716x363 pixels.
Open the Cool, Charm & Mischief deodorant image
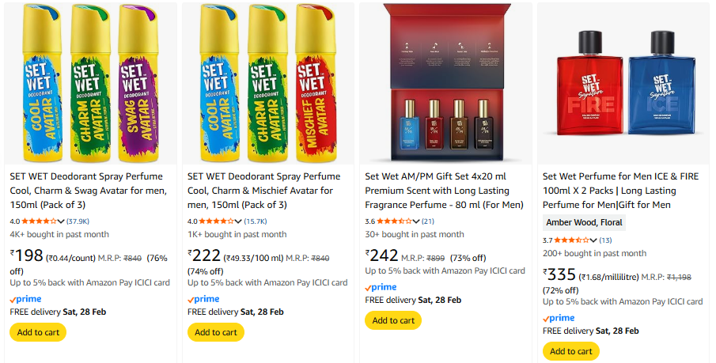(267, 83)
